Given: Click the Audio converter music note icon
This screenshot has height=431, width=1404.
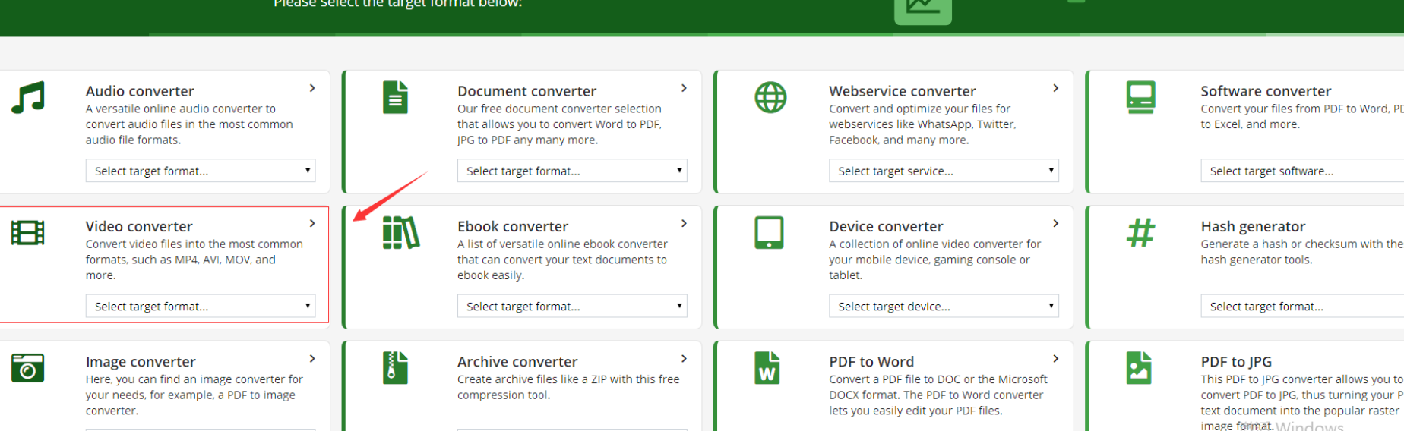Looking at the screenshot, I should click(28, 98).
